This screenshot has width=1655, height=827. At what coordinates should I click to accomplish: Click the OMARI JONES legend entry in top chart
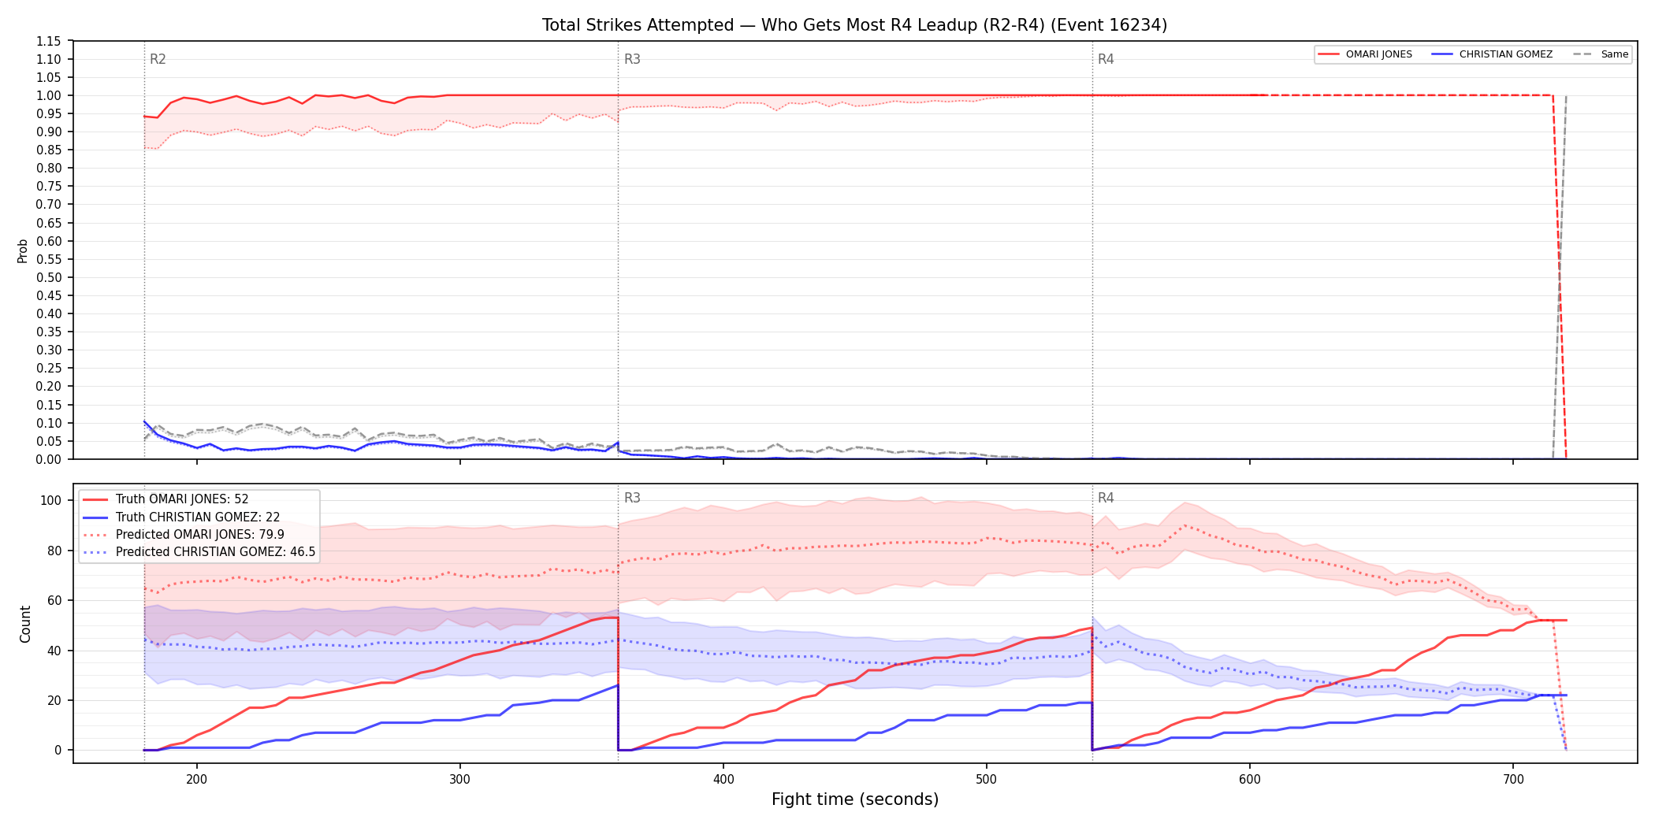tap(1365, 54)
